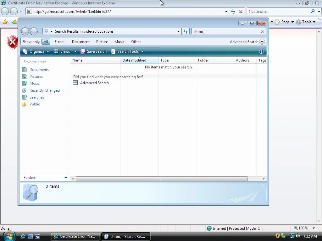The width and height of the screenshot is (322, 241).
Task: Open the Page menu dropdown
Action: 285,22
